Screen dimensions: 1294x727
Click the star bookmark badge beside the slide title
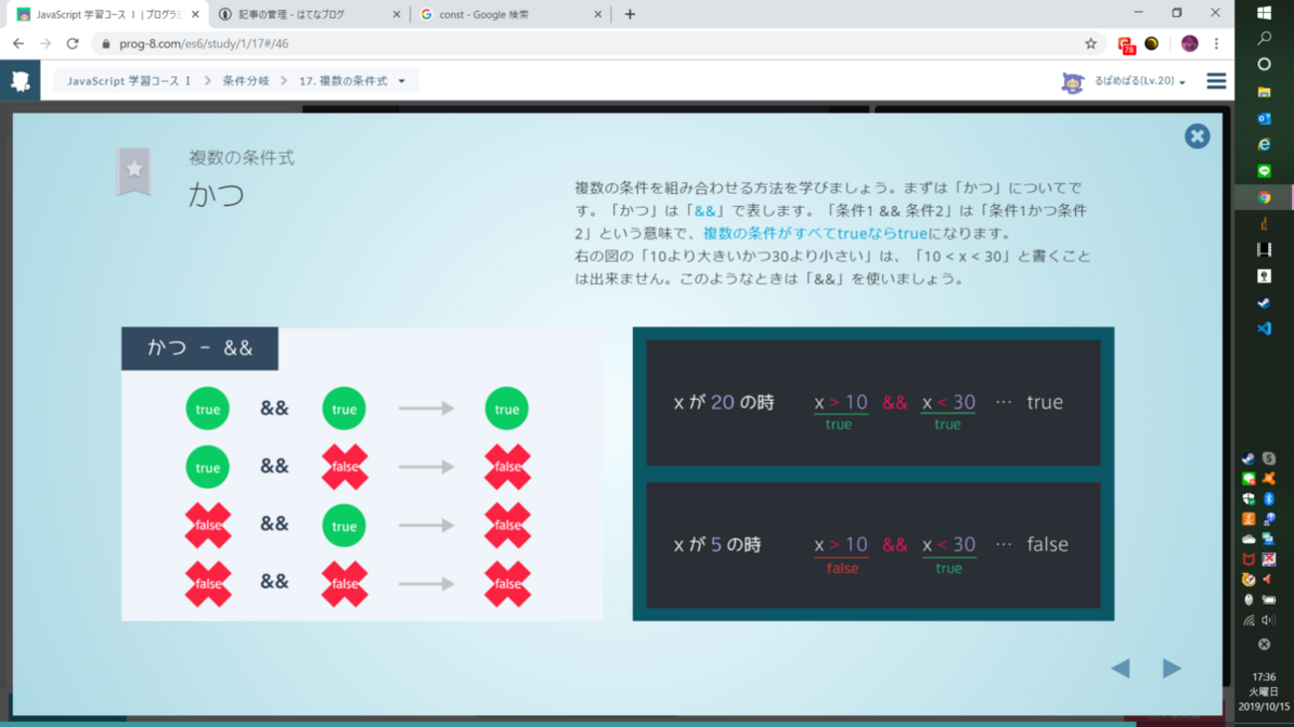pyautogui.click(x=134, y=171)
